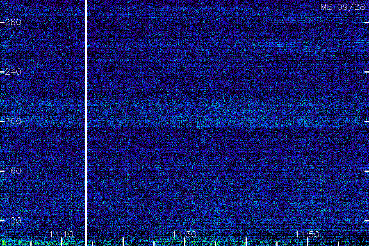Click the 11:30 time label
This screenshot has height=246, width=369.
click(x=184, y=234)
